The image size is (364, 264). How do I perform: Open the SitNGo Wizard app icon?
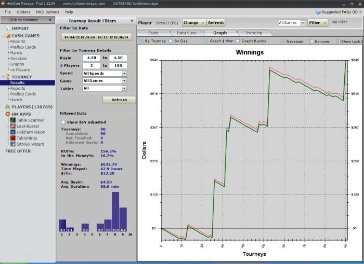pyautogui.click(x=12, y=144)
